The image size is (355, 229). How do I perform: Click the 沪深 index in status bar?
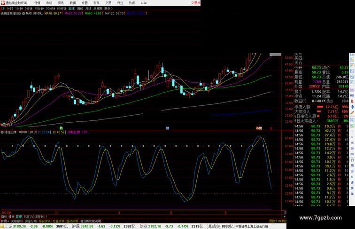(76, 226)
